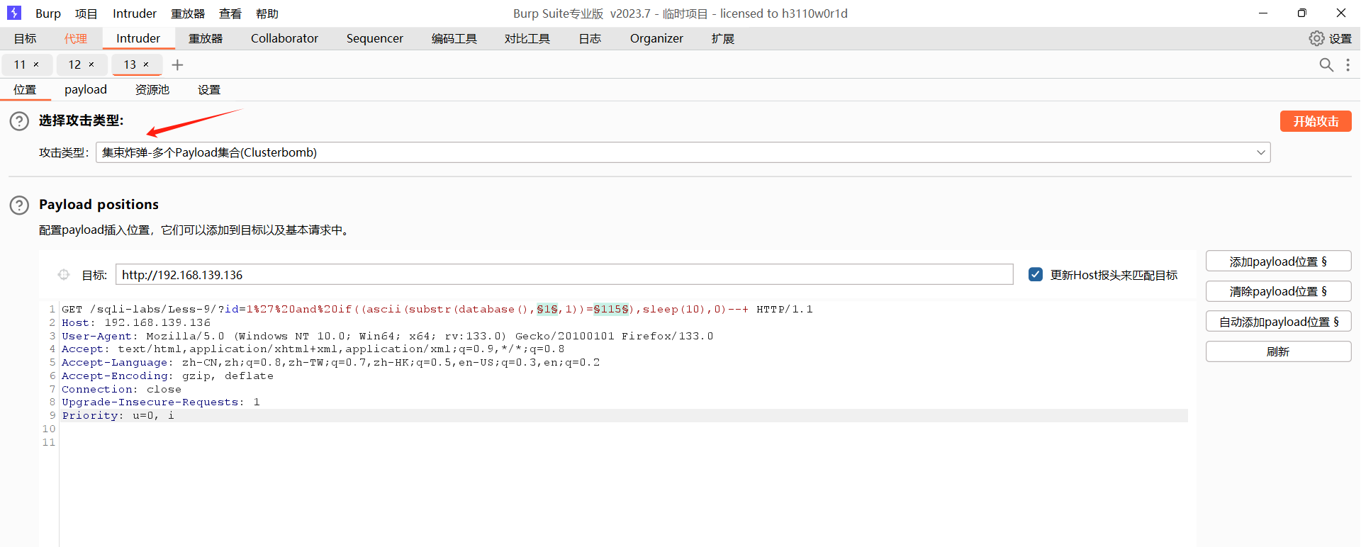Open the Burp menu
This screenshot has height=547, width=1361.
click(48, 13)
